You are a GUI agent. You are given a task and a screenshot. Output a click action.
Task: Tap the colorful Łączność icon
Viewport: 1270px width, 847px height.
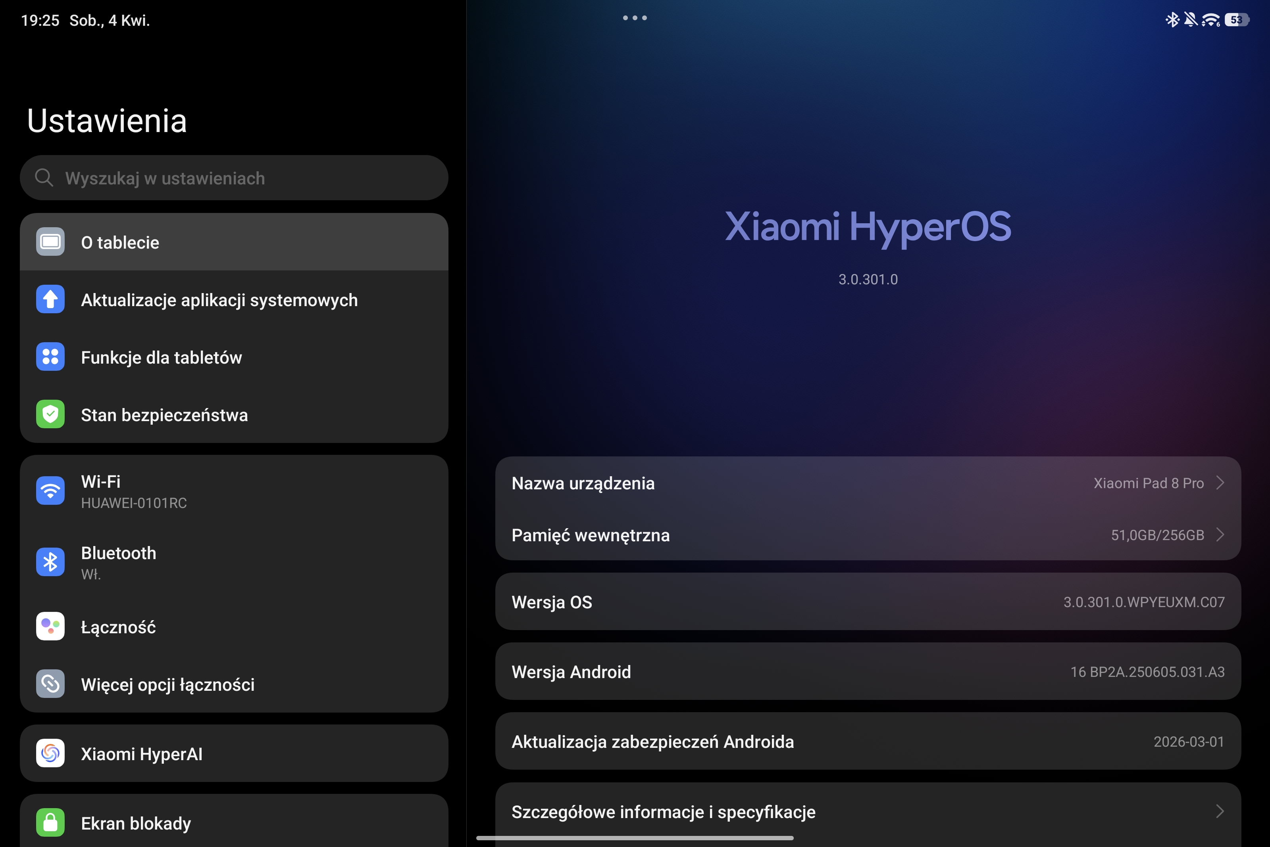tap(50, 627)
